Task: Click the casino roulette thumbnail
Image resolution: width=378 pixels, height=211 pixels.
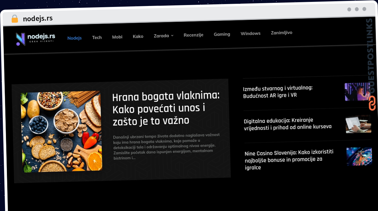Action: [359, 157]
